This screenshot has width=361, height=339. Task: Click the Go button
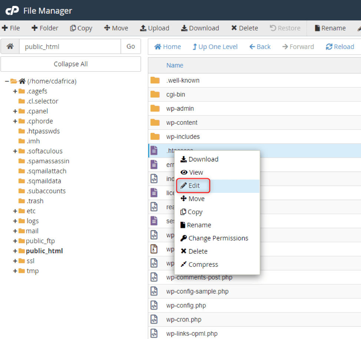(131, 46)
